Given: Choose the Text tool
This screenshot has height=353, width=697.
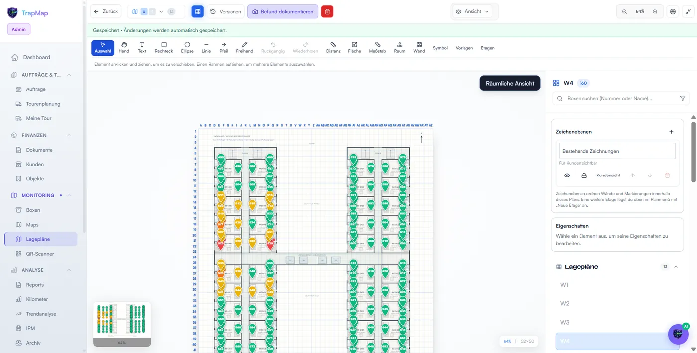Looking at the screenshot, I should tap(142, 48).
